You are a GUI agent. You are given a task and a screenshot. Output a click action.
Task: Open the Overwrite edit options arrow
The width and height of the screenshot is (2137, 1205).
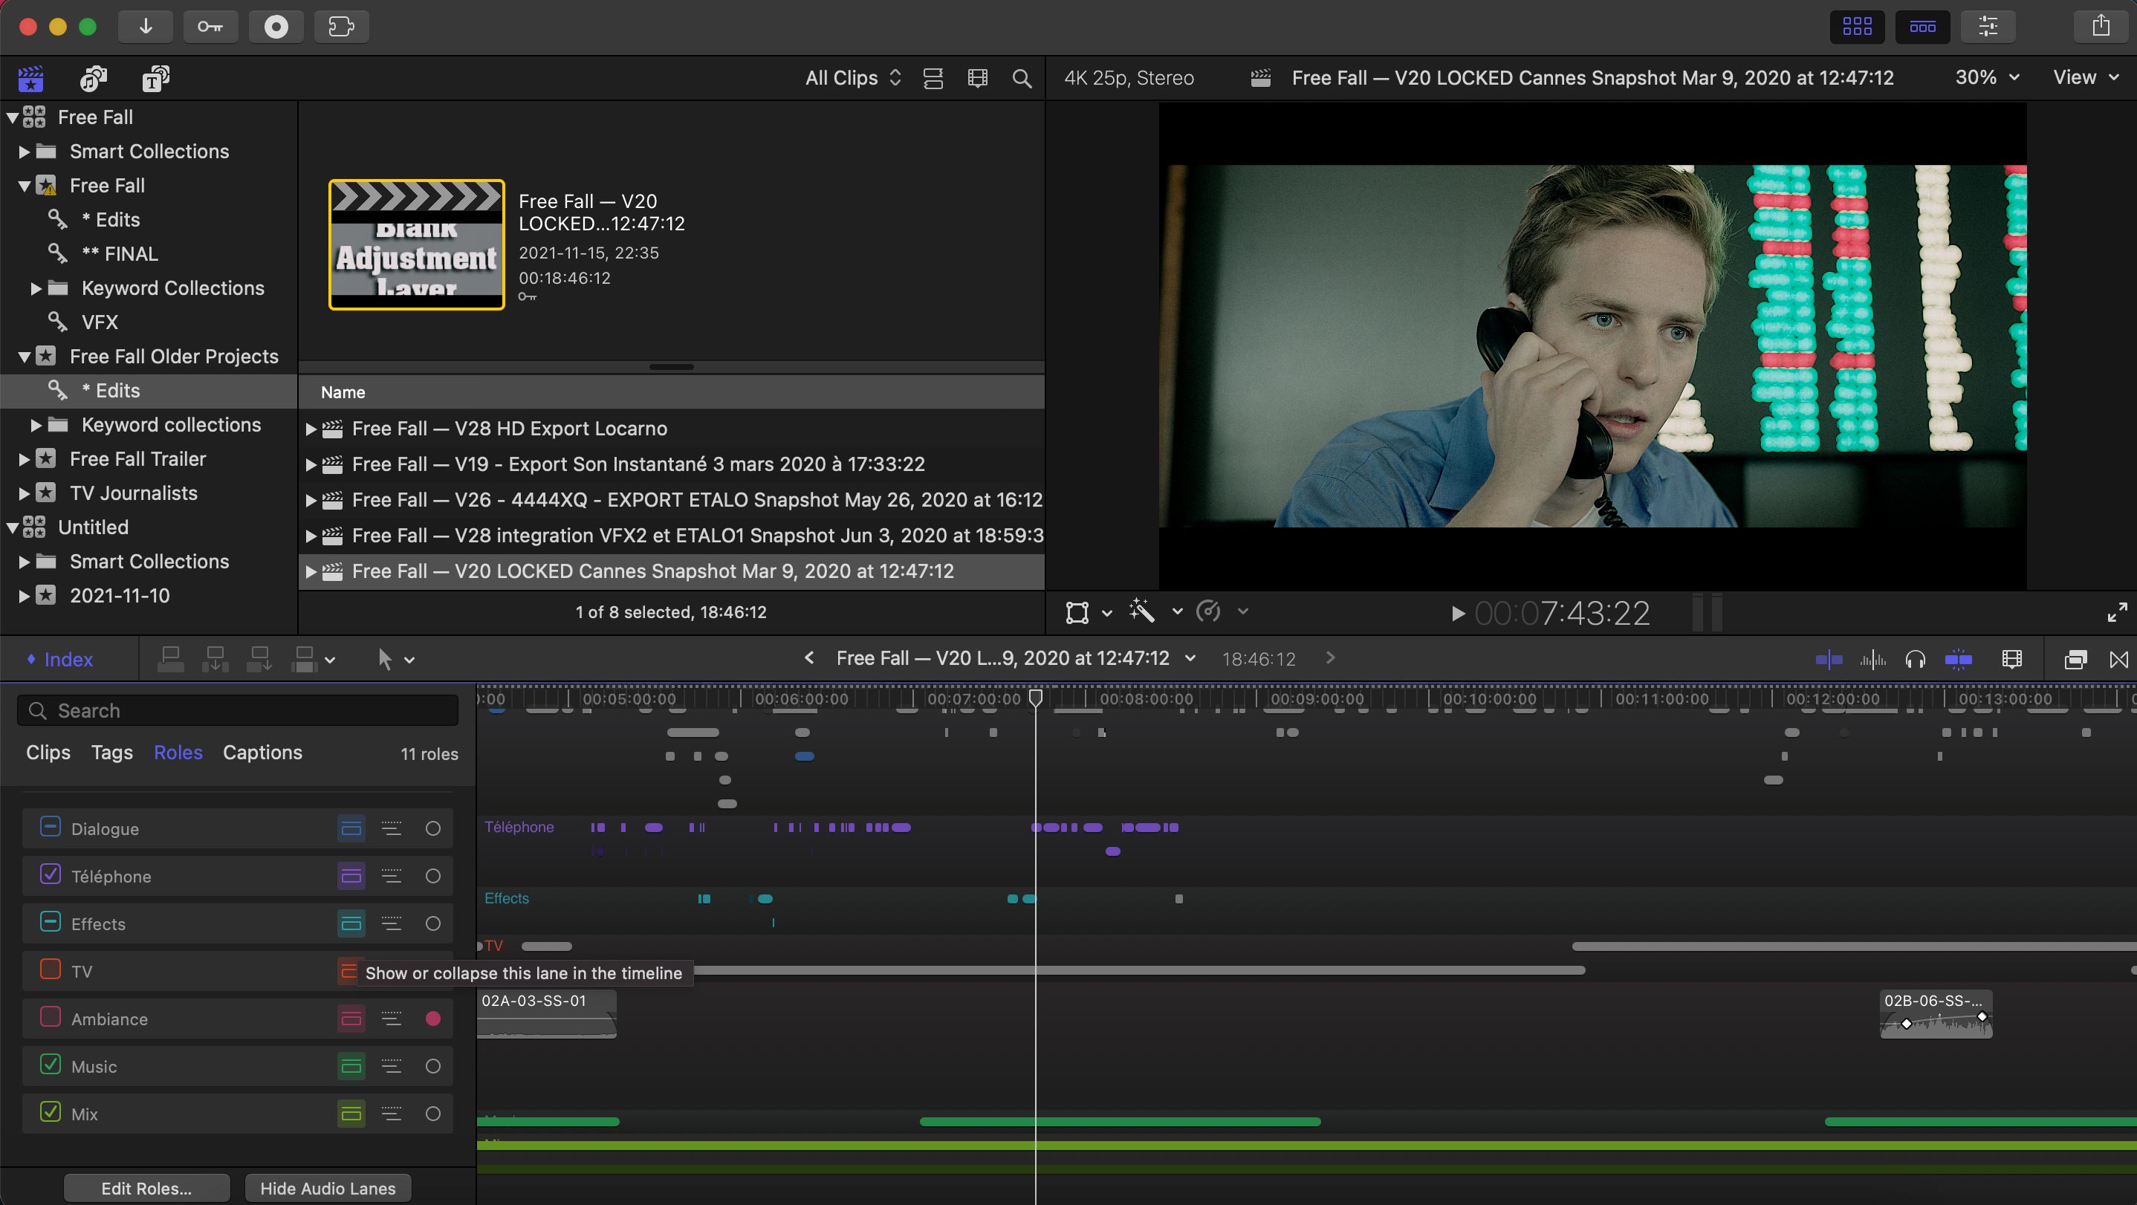coord(329,660)
